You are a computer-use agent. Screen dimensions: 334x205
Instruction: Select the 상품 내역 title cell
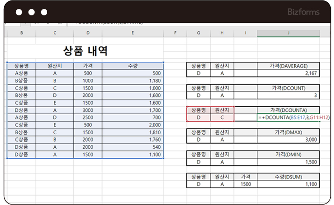pos(85,51)
